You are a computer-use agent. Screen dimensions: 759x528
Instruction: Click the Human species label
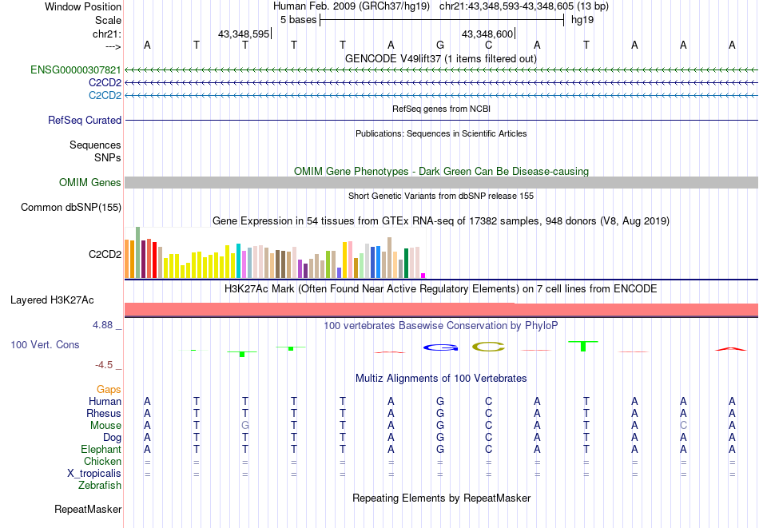coord(105,402)
